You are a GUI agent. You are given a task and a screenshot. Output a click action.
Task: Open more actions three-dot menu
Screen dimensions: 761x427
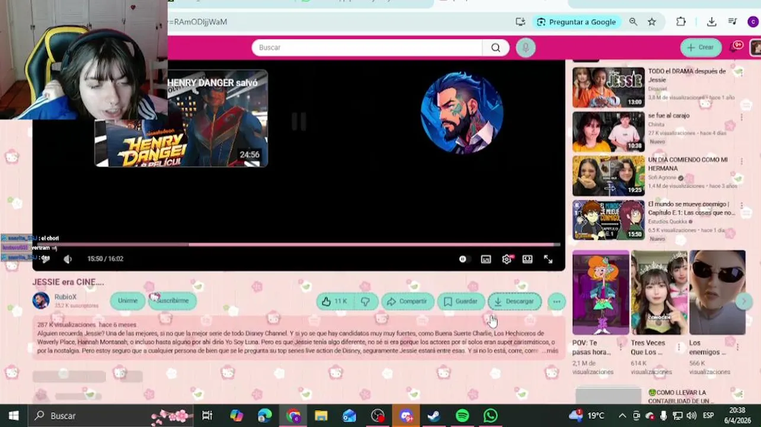coord(557,301)
